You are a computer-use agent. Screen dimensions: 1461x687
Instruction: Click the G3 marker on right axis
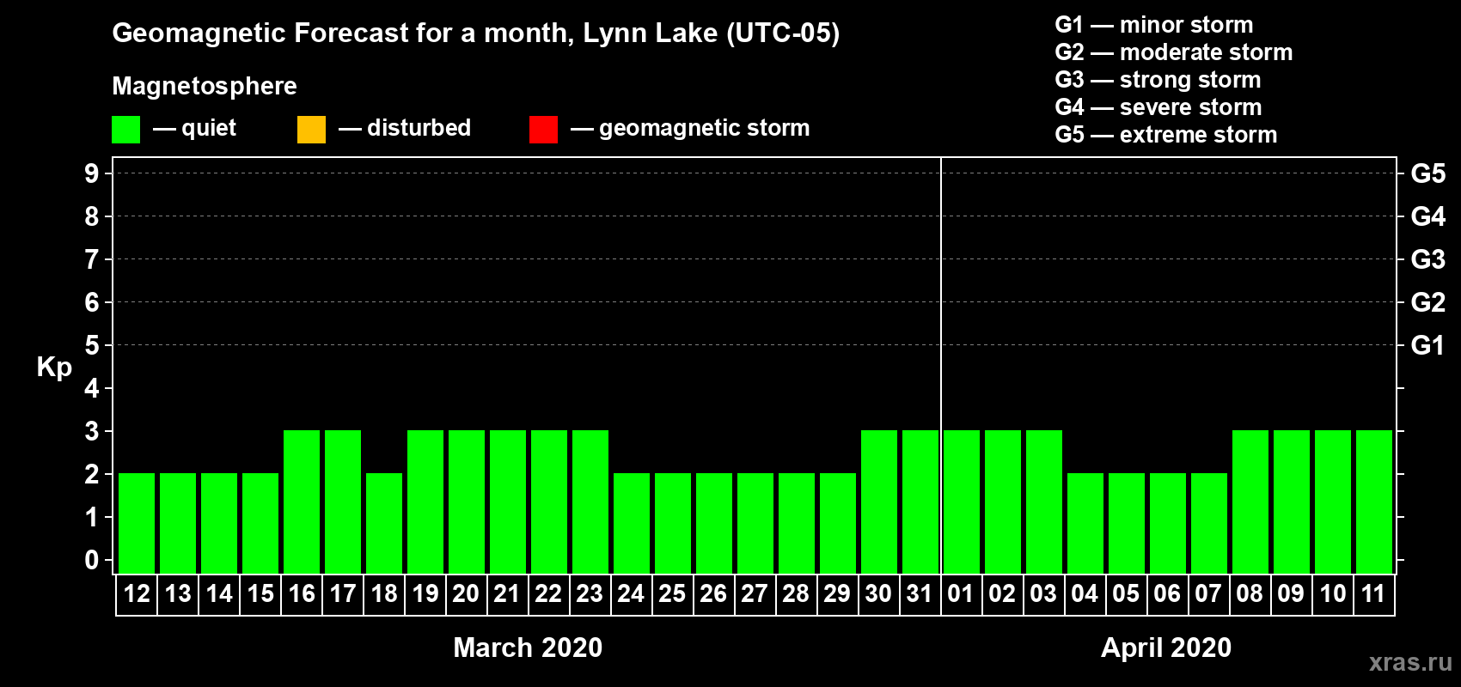coord(1428,259)
